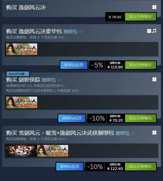Image resolution: width=163 pixels, height=181 pixels.
Task: Click Windows icon in 雪剑风云 bundle row
Action: [154, 133]
